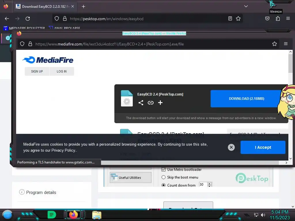Open the Extensions puzzle icon

coord(278,18)
